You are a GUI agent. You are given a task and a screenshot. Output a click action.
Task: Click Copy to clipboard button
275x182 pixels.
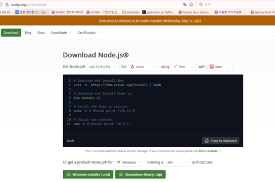point(220,141)
